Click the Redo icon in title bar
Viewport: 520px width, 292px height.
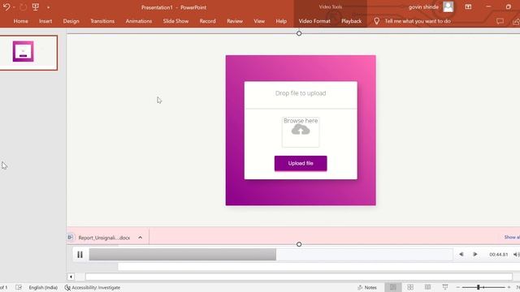tap(23, 7)
